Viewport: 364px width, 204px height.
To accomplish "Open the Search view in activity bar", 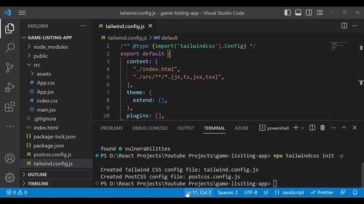I will [x=10, y=48].
